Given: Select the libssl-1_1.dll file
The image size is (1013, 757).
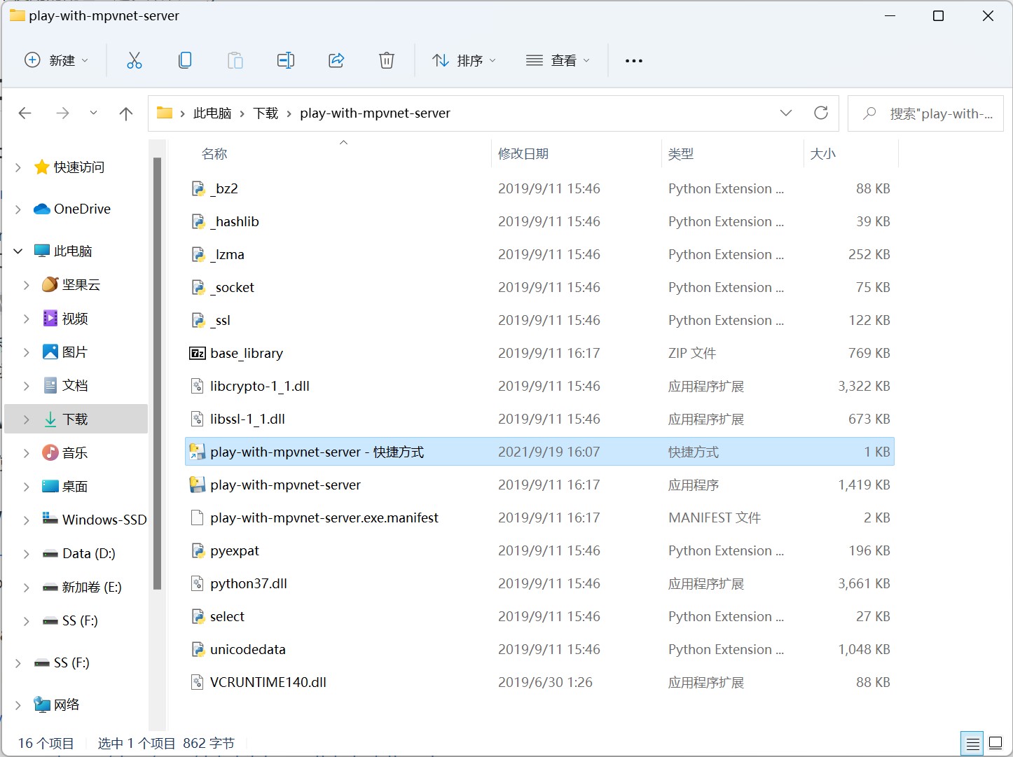Looking at the screenshot, I should 247,419.
